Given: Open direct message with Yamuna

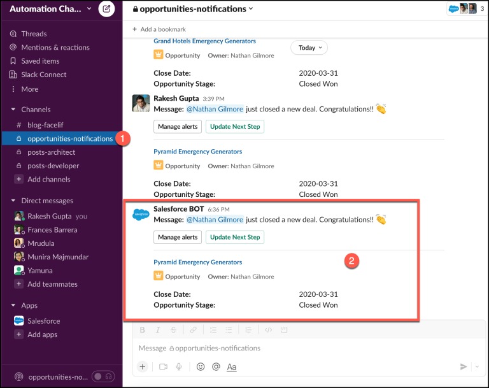Looking at the screenshot, I should click(x=33, y=270).
